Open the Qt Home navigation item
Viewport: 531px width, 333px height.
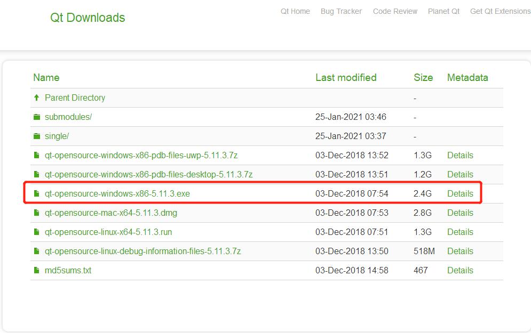coord(295,11)
